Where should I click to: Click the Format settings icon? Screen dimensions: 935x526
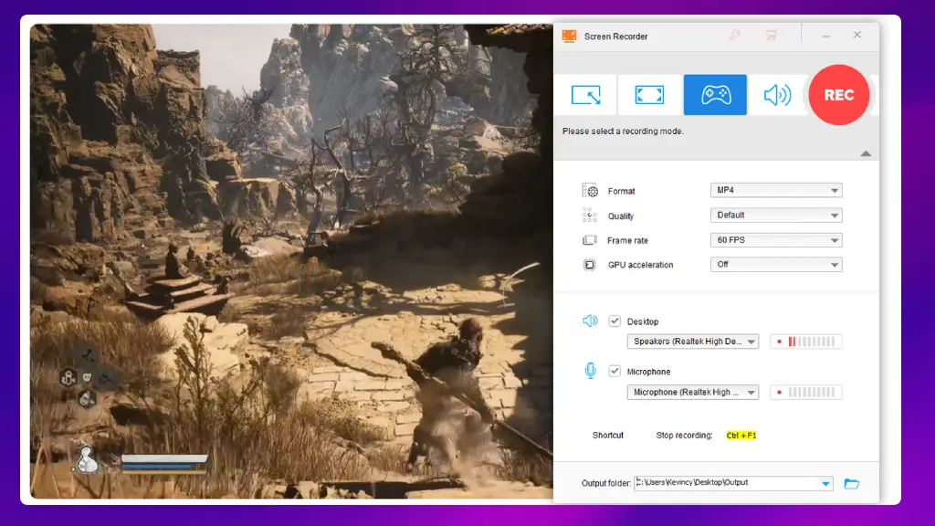coord(590,190)
